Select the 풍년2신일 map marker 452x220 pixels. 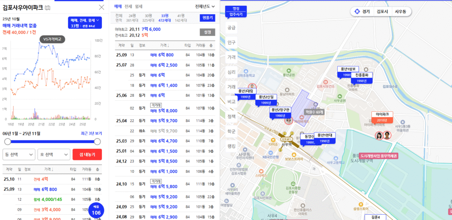tap(266, 100)
